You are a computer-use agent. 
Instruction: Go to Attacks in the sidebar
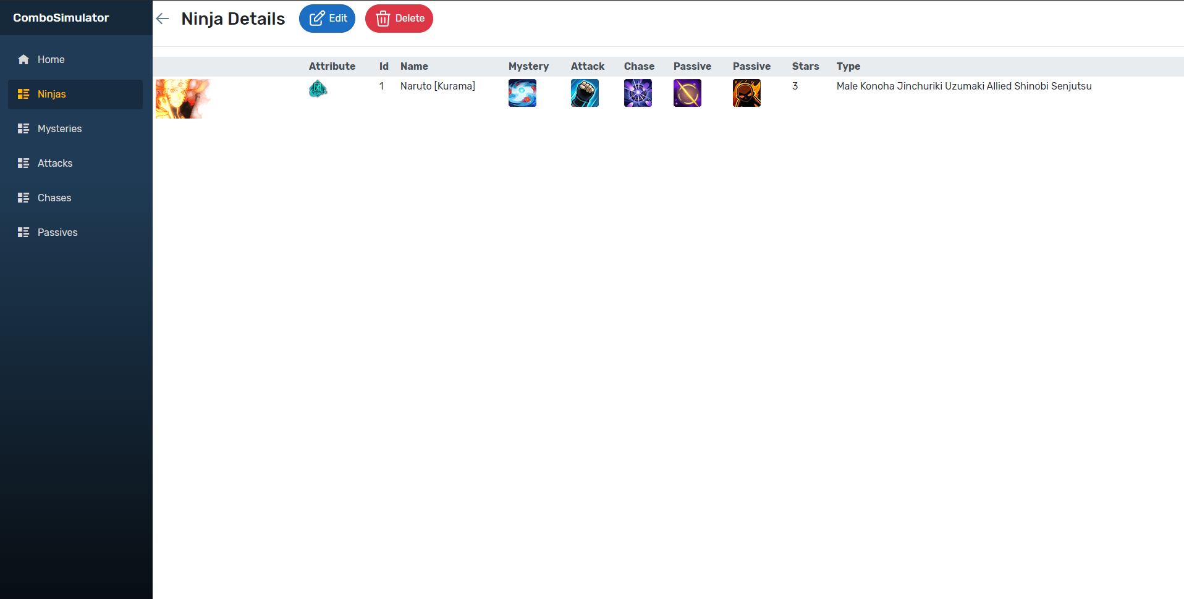coord(75,163)
